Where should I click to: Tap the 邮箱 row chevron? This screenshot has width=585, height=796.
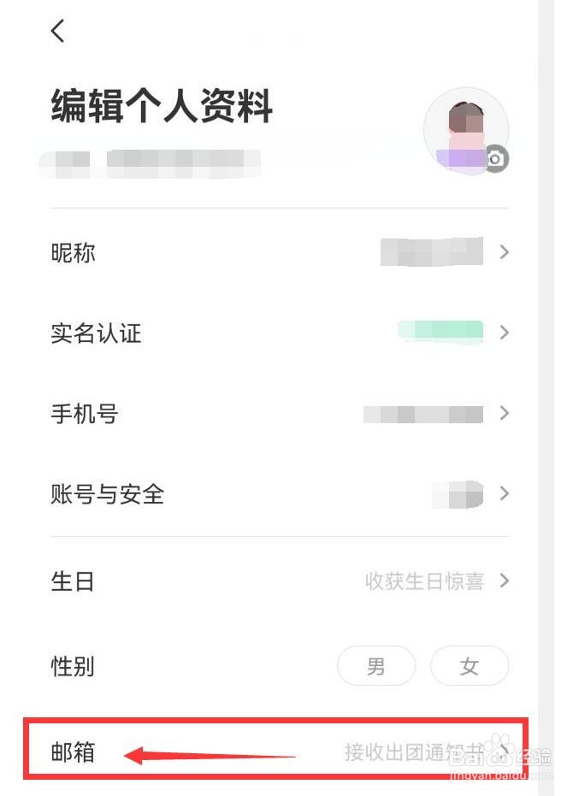pos(504,752)
